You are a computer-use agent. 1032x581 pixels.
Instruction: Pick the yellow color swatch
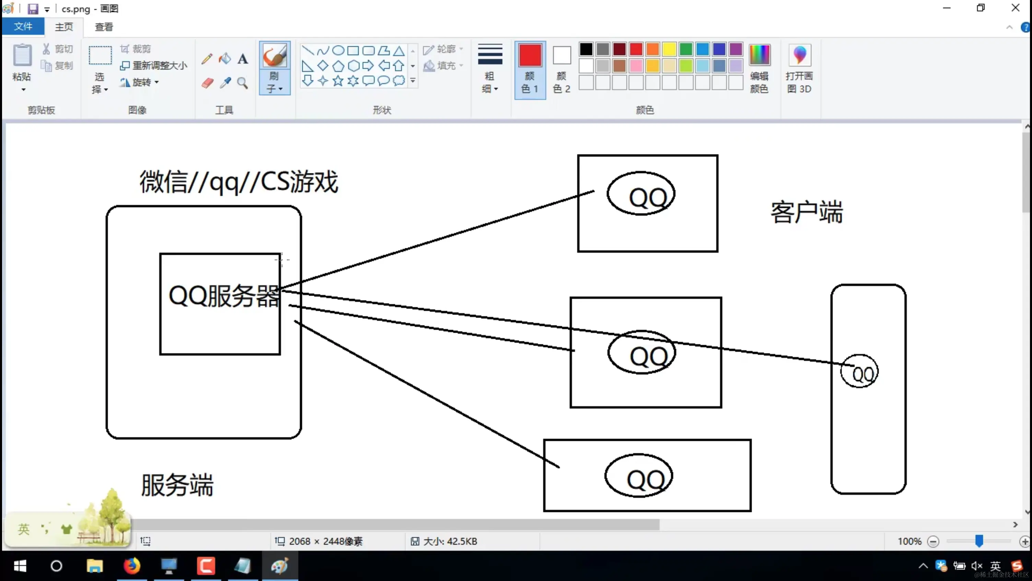point(669,49)
